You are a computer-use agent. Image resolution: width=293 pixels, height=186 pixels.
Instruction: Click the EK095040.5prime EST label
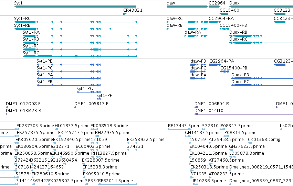(x=102, y=174)
